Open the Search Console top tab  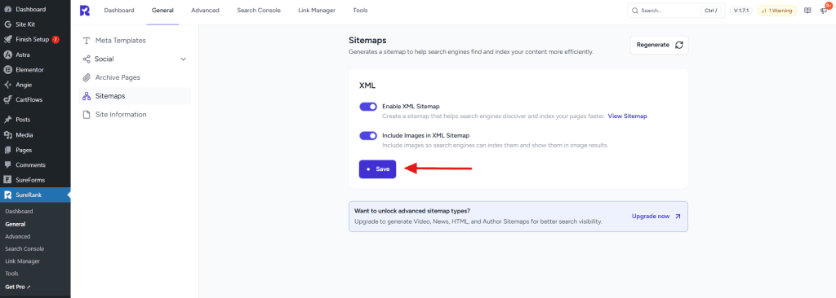tap(259, 11)
